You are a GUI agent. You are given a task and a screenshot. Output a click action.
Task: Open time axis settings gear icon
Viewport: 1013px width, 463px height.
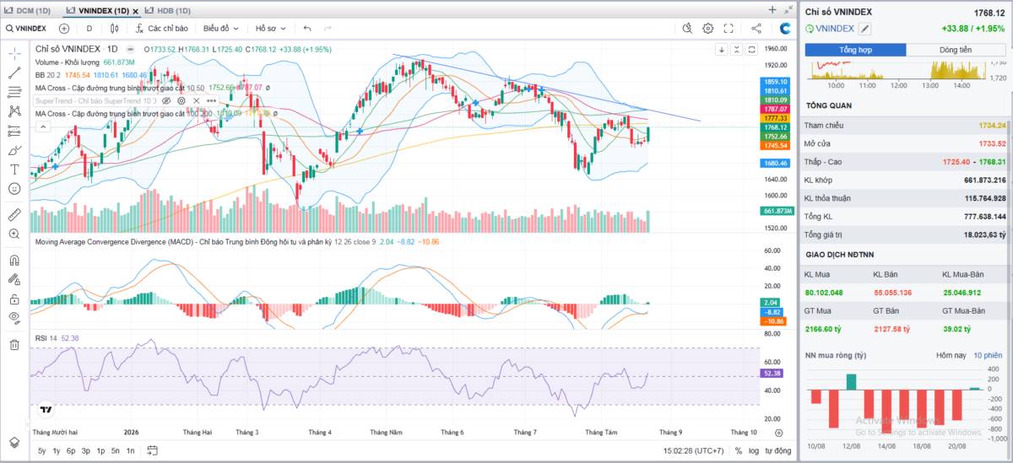(x=779, y=432)
